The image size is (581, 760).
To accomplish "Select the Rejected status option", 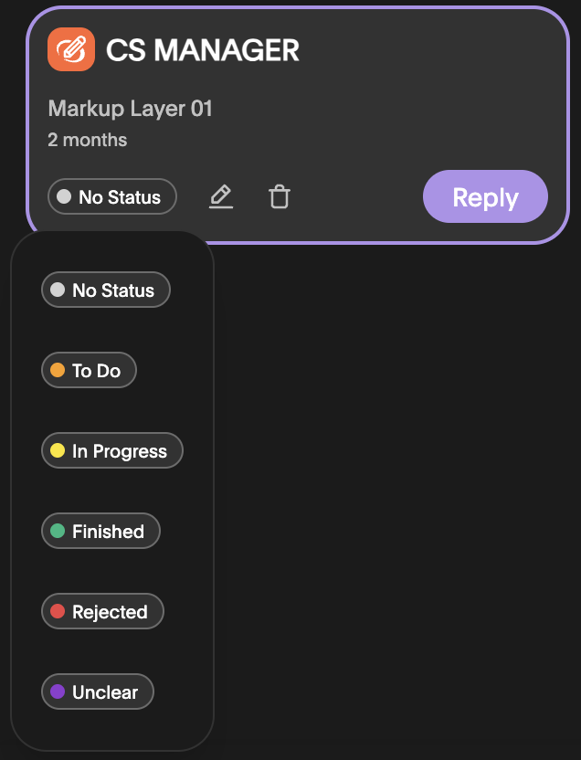I will point(102,612).
